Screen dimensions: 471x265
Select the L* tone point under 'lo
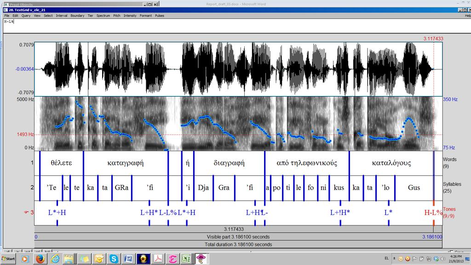click(x=388, y=213)
